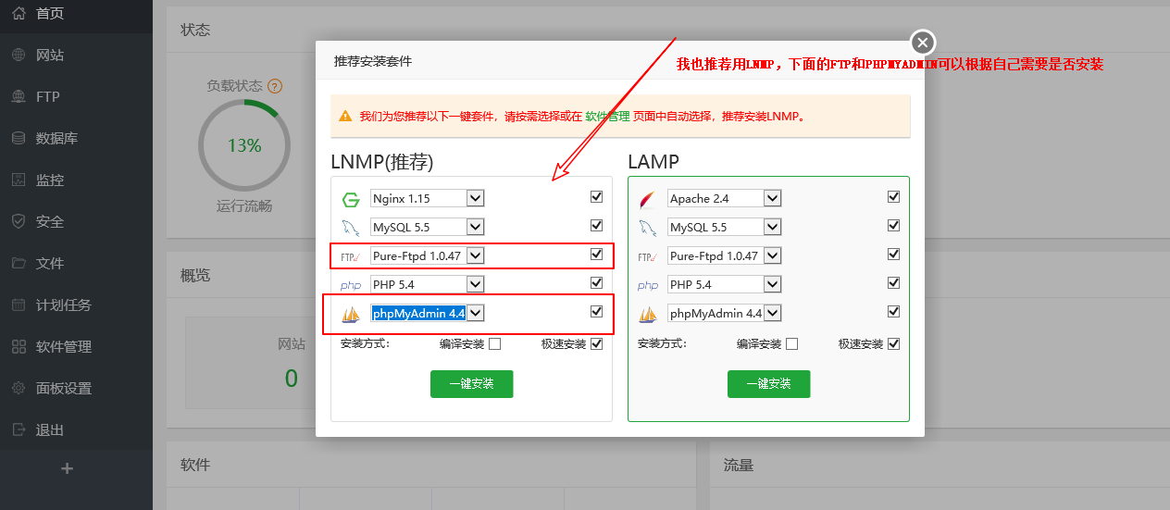This screenshot has height=510, width=1170.
Task: Open the LNMP PHP 5.4 version dropdown
Action: (x=475, y=284)
